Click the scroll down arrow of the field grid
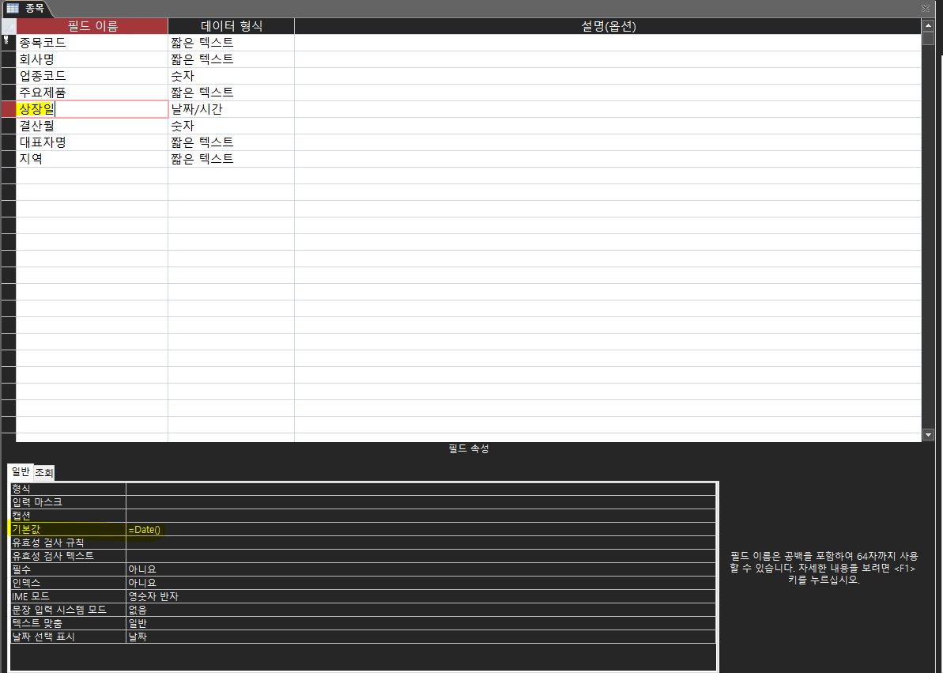 pos(928,434)
